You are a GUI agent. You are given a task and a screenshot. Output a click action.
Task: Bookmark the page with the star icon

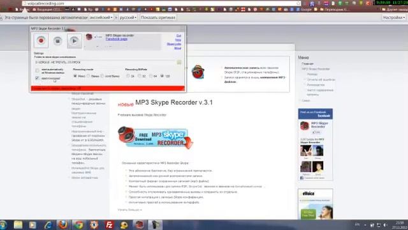coord(298,3)
